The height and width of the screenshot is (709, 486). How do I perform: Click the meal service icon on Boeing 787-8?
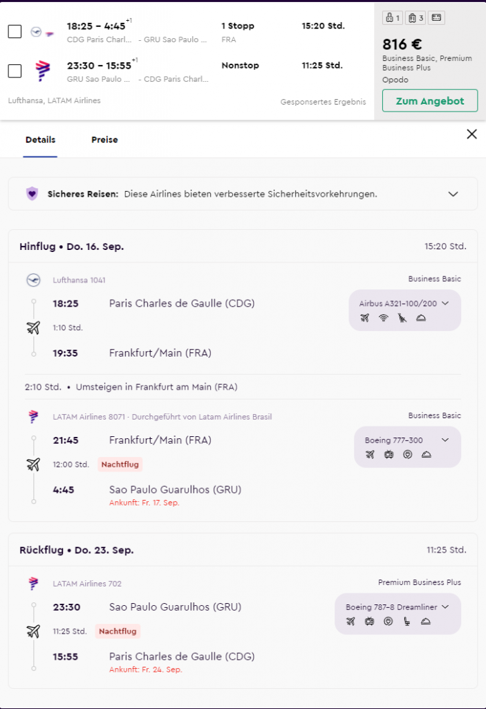[x=426, y=621]
